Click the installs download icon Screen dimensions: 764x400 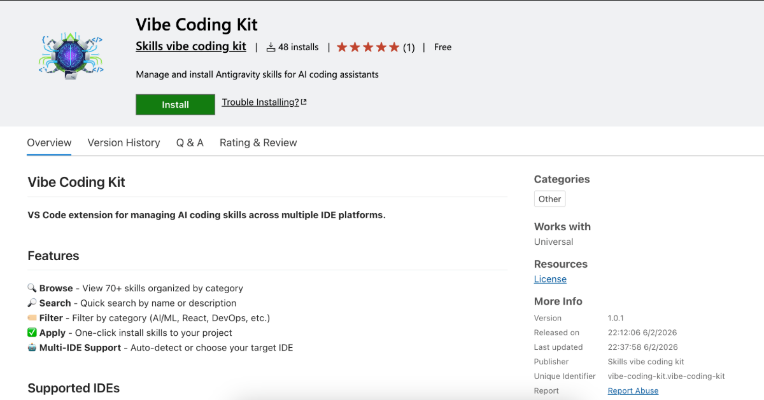(x=270, y=47)
